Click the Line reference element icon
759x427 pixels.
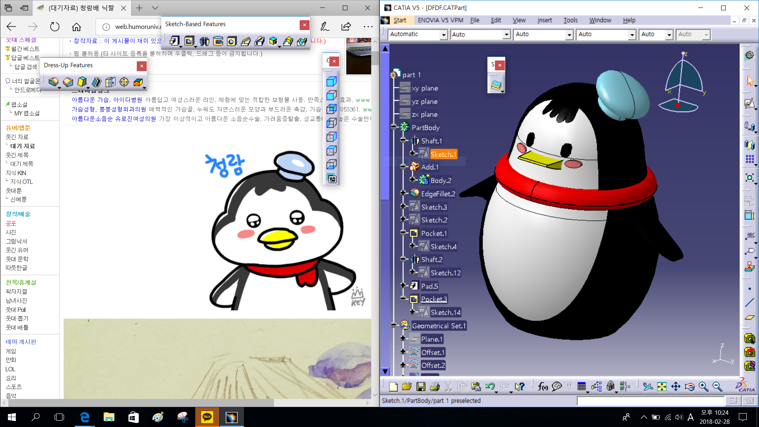click(x=750, y=302)
